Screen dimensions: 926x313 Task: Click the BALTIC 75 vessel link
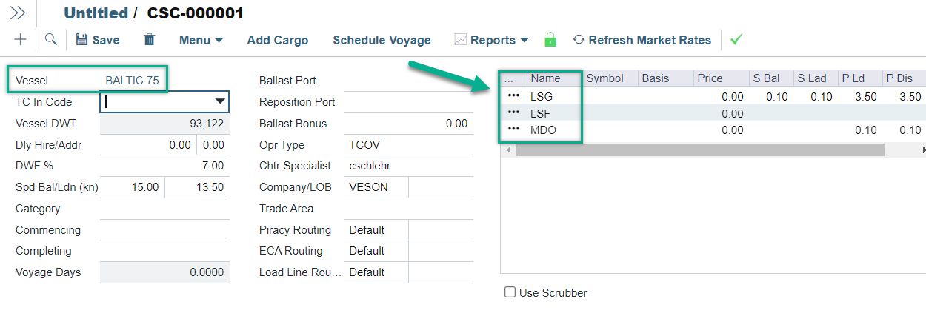(x=132, y=81)
